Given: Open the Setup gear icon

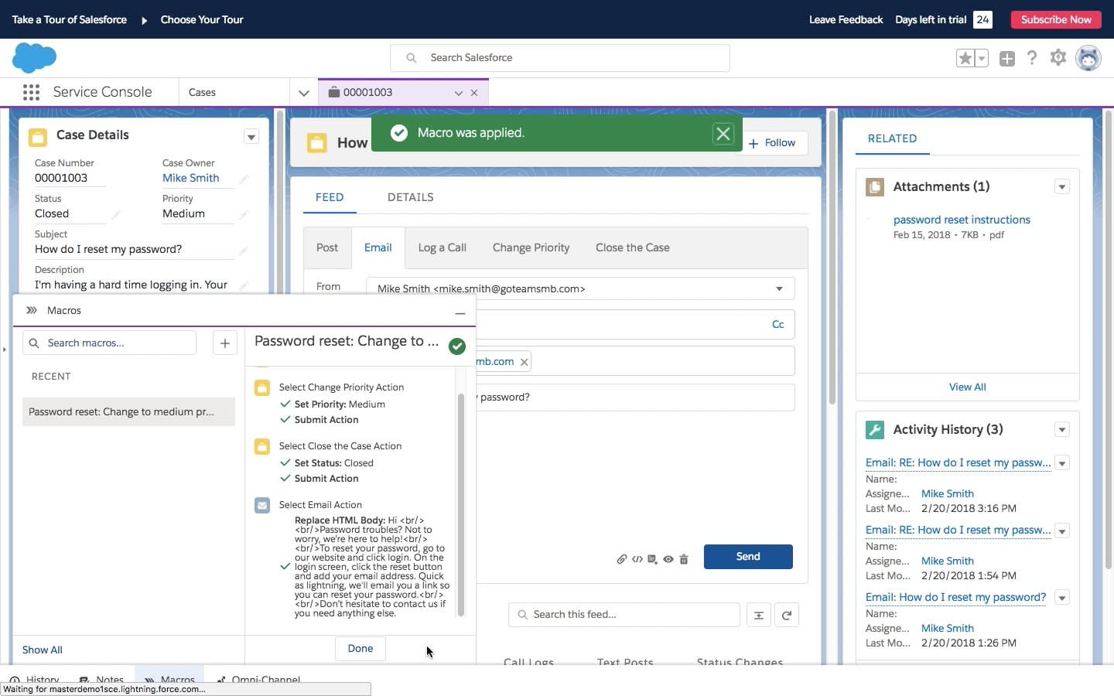Looking at the screenshot, I should click(1058, 58).
